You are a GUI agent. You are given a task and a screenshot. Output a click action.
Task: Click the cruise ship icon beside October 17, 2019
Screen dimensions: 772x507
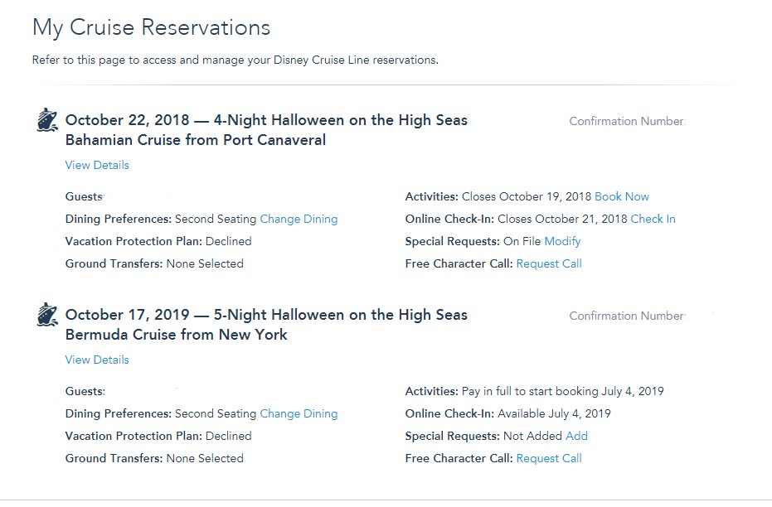click(x=47, y=315)
